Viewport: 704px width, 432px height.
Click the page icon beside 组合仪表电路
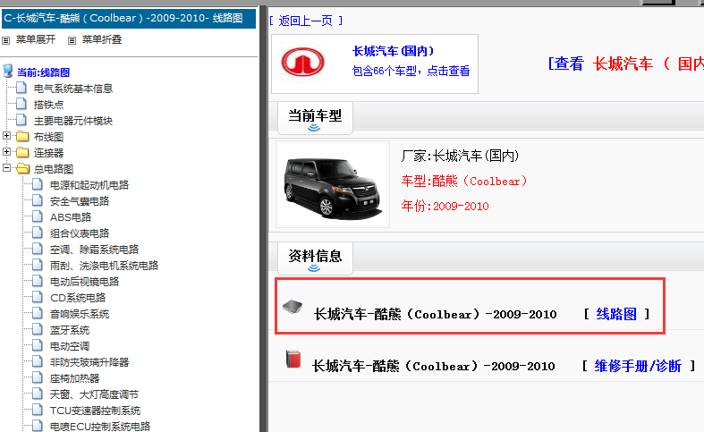pyautogui.click(x=38, y=233)
